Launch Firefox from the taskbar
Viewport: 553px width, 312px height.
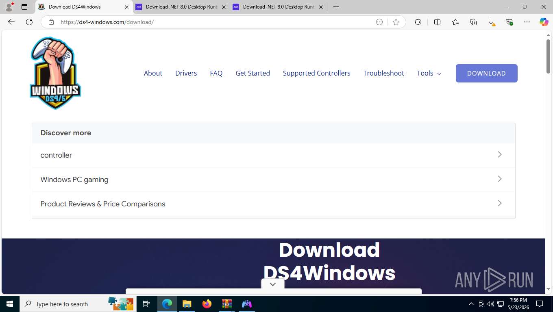point(207,304)
